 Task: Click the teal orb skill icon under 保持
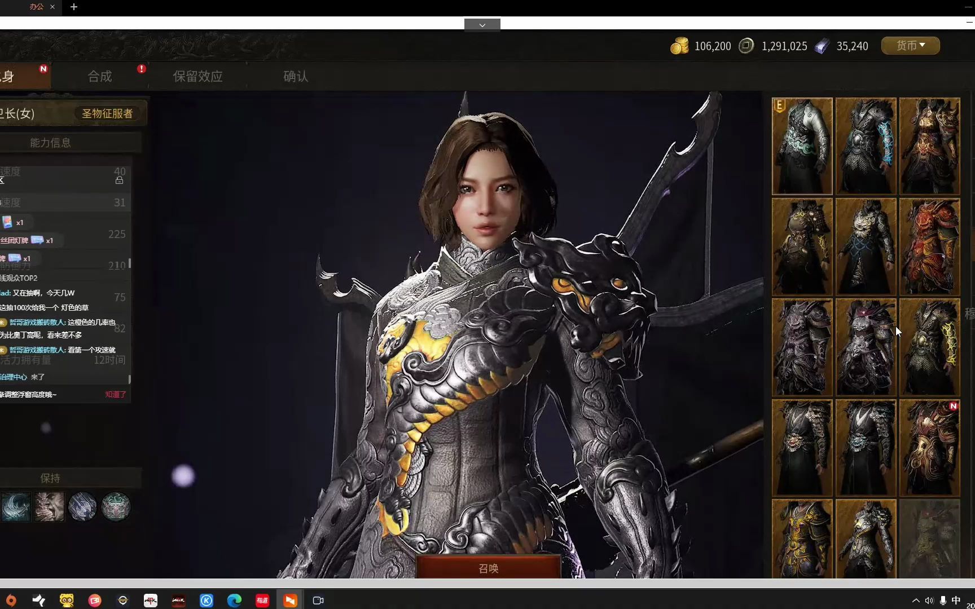116,506
